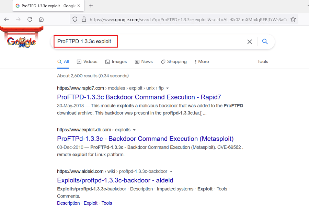The height and width of the screenshot is (214, 309).
Task: Click the browser back arrow
Action: [7, 20]
